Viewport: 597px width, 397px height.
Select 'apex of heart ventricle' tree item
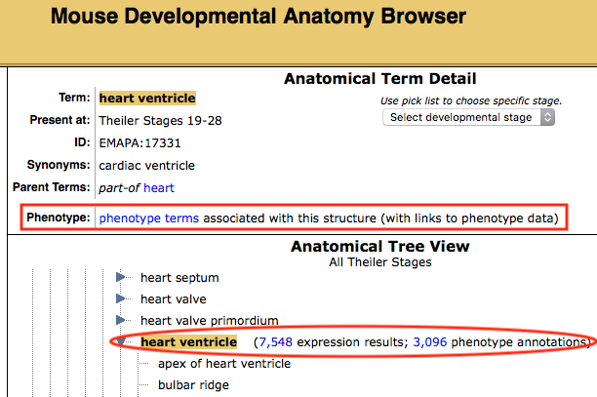224,364
